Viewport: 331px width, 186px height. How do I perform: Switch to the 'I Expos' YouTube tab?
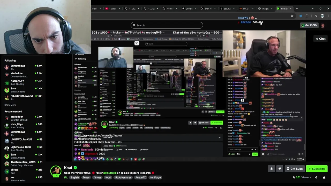tap(112, 9)
